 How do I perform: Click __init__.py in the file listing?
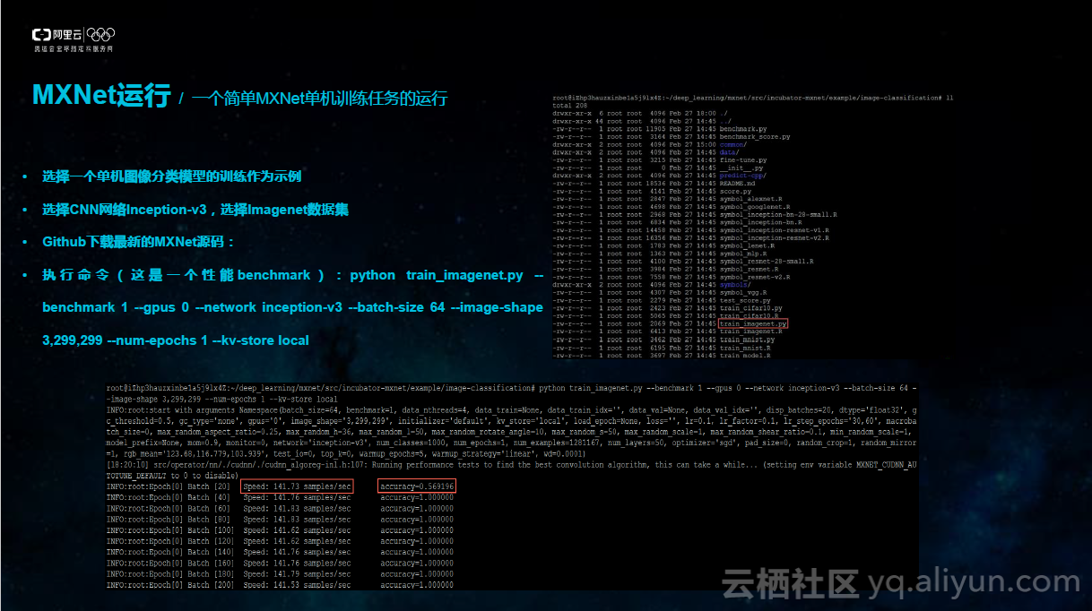point(741,168)
